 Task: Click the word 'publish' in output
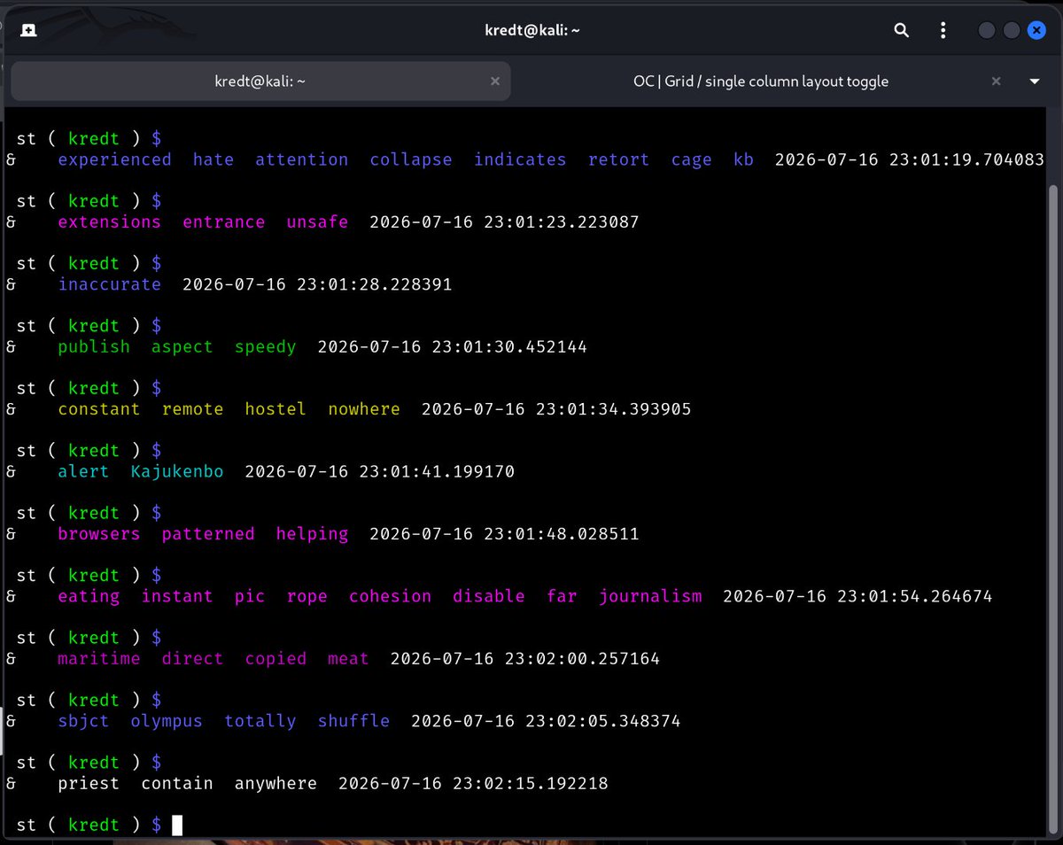[x=94, y=347]
